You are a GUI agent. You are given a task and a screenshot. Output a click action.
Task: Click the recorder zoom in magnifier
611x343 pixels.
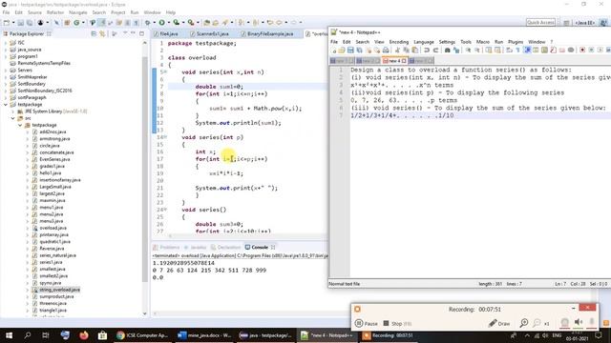coord(524,323)
